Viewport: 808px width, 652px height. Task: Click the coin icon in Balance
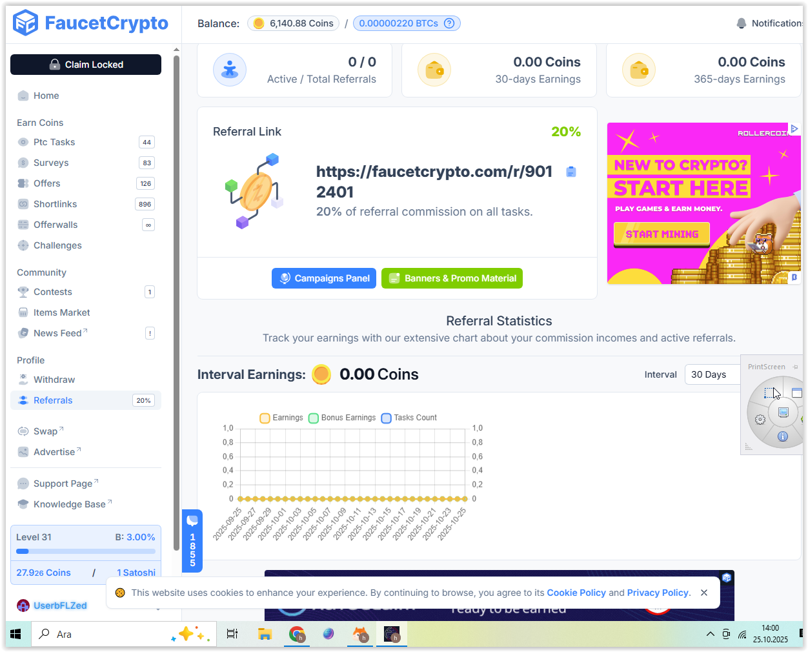pos(259,23)
